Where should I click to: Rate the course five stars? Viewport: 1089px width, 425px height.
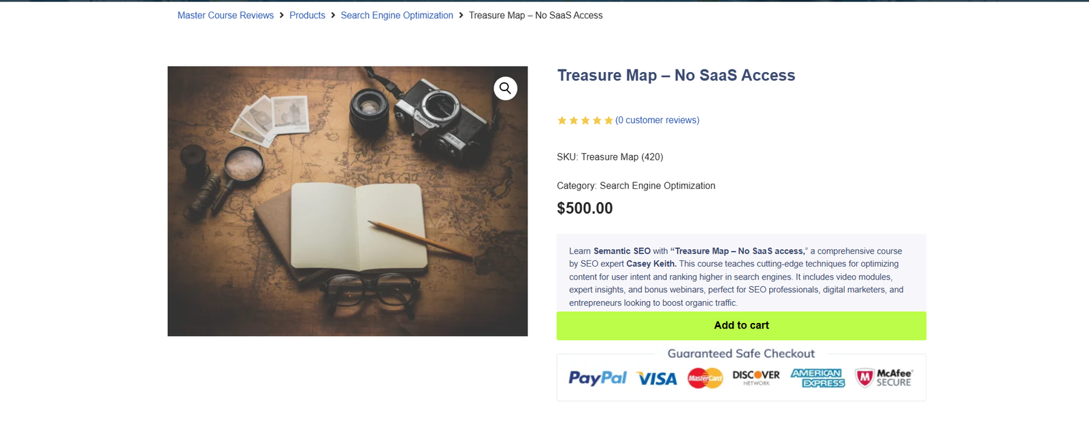(x=608, y=120)
